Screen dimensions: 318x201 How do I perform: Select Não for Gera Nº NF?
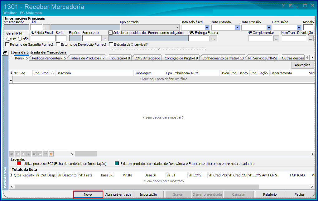(x=20, y=39)
